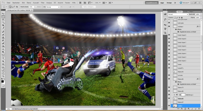203x111 pixels.
Task: Pick the Crop tool
Action: point(3,25)
